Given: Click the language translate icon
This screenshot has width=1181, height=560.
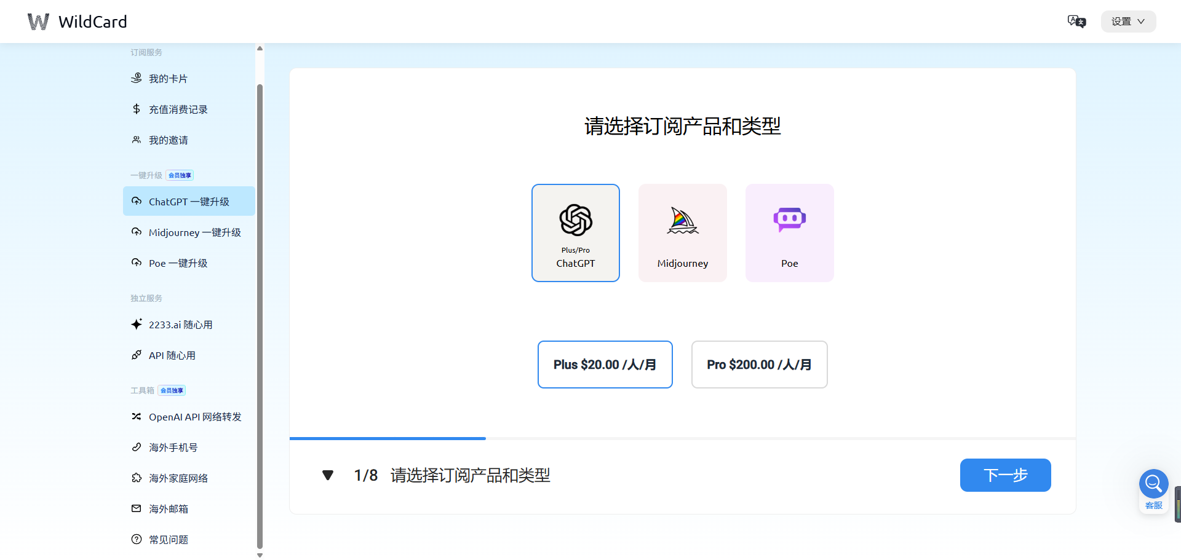Looking at the screenshot, I should click(1076, 22).
